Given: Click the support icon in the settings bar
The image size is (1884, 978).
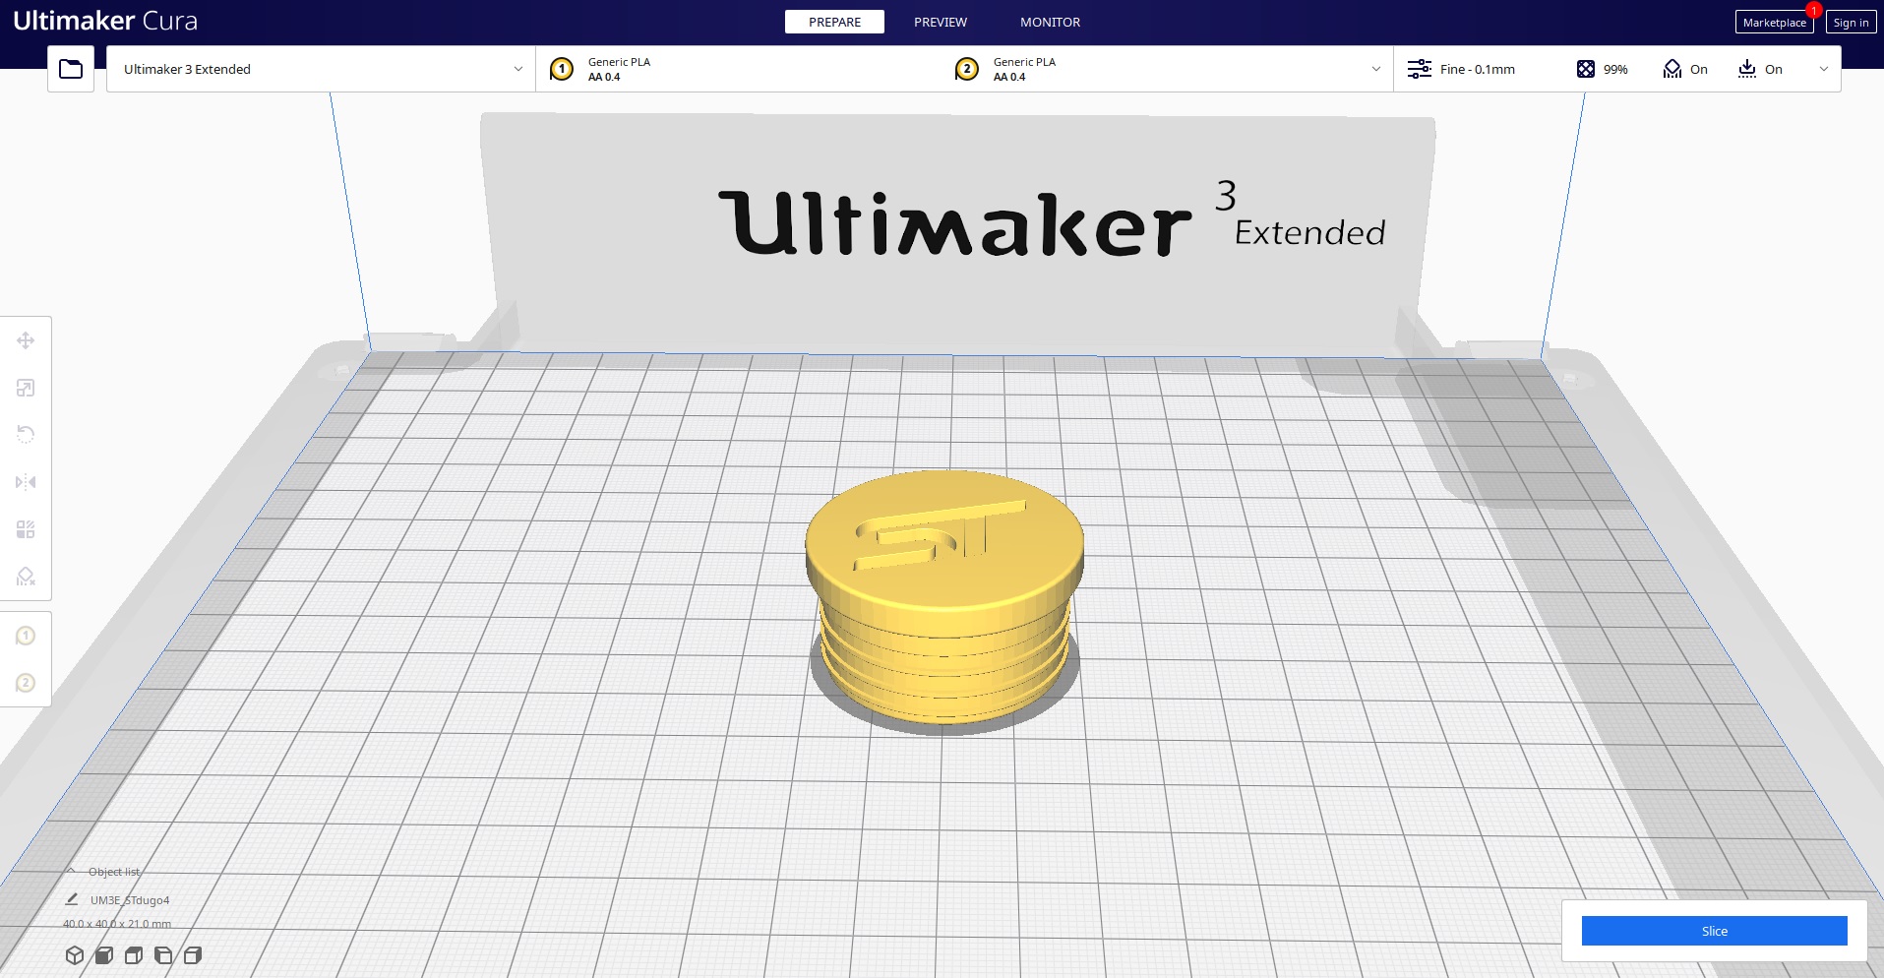Looking at the screenshot, I should 1672,69.
